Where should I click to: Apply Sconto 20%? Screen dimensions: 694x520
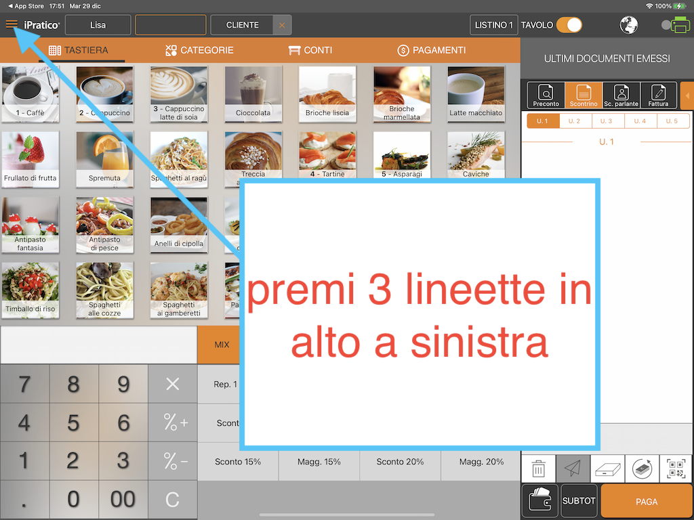tap(400, 462)
